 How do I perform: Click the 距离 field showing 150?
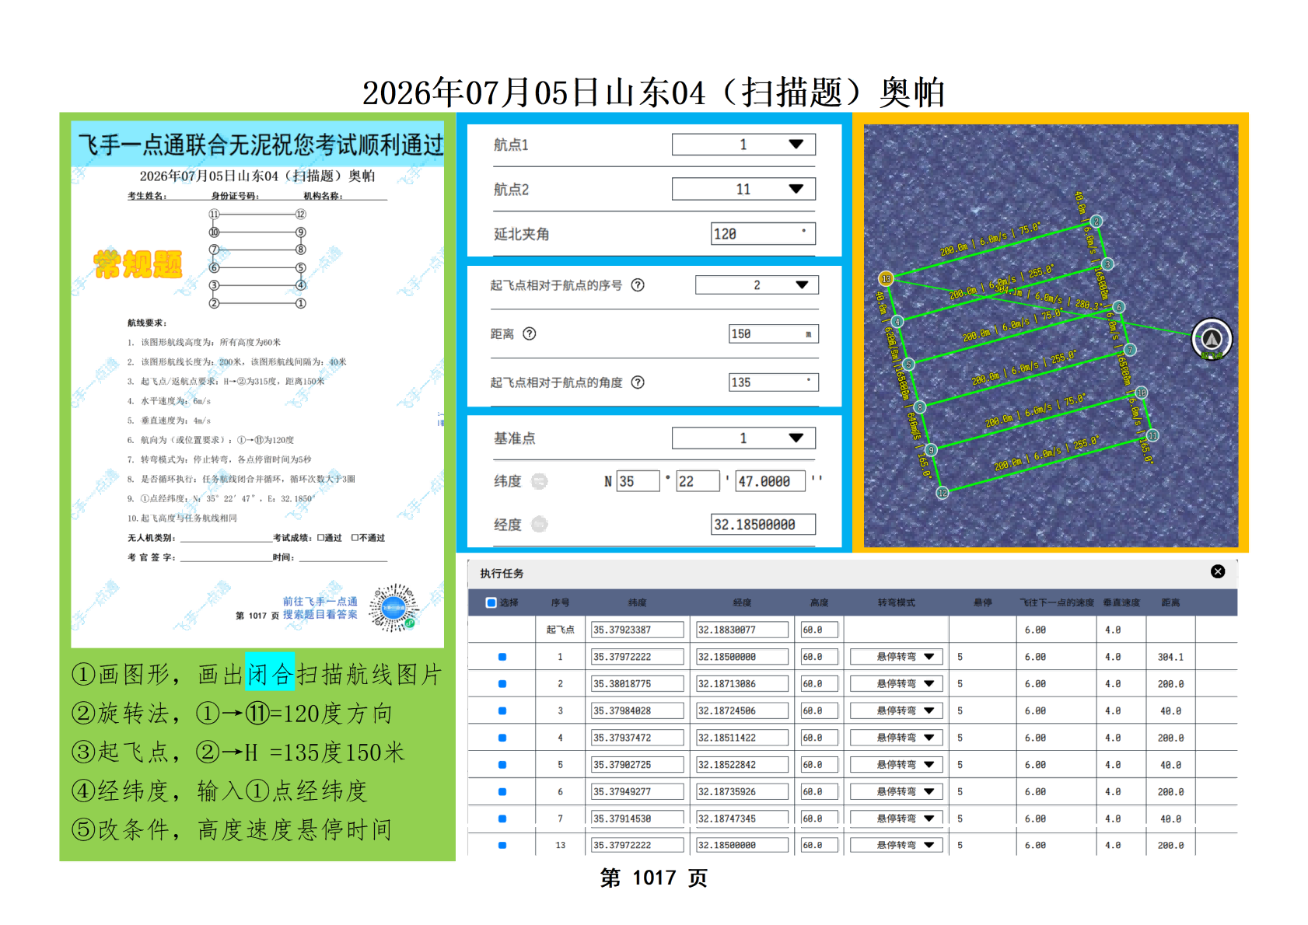pyautogui.click(x=773, y=333)
